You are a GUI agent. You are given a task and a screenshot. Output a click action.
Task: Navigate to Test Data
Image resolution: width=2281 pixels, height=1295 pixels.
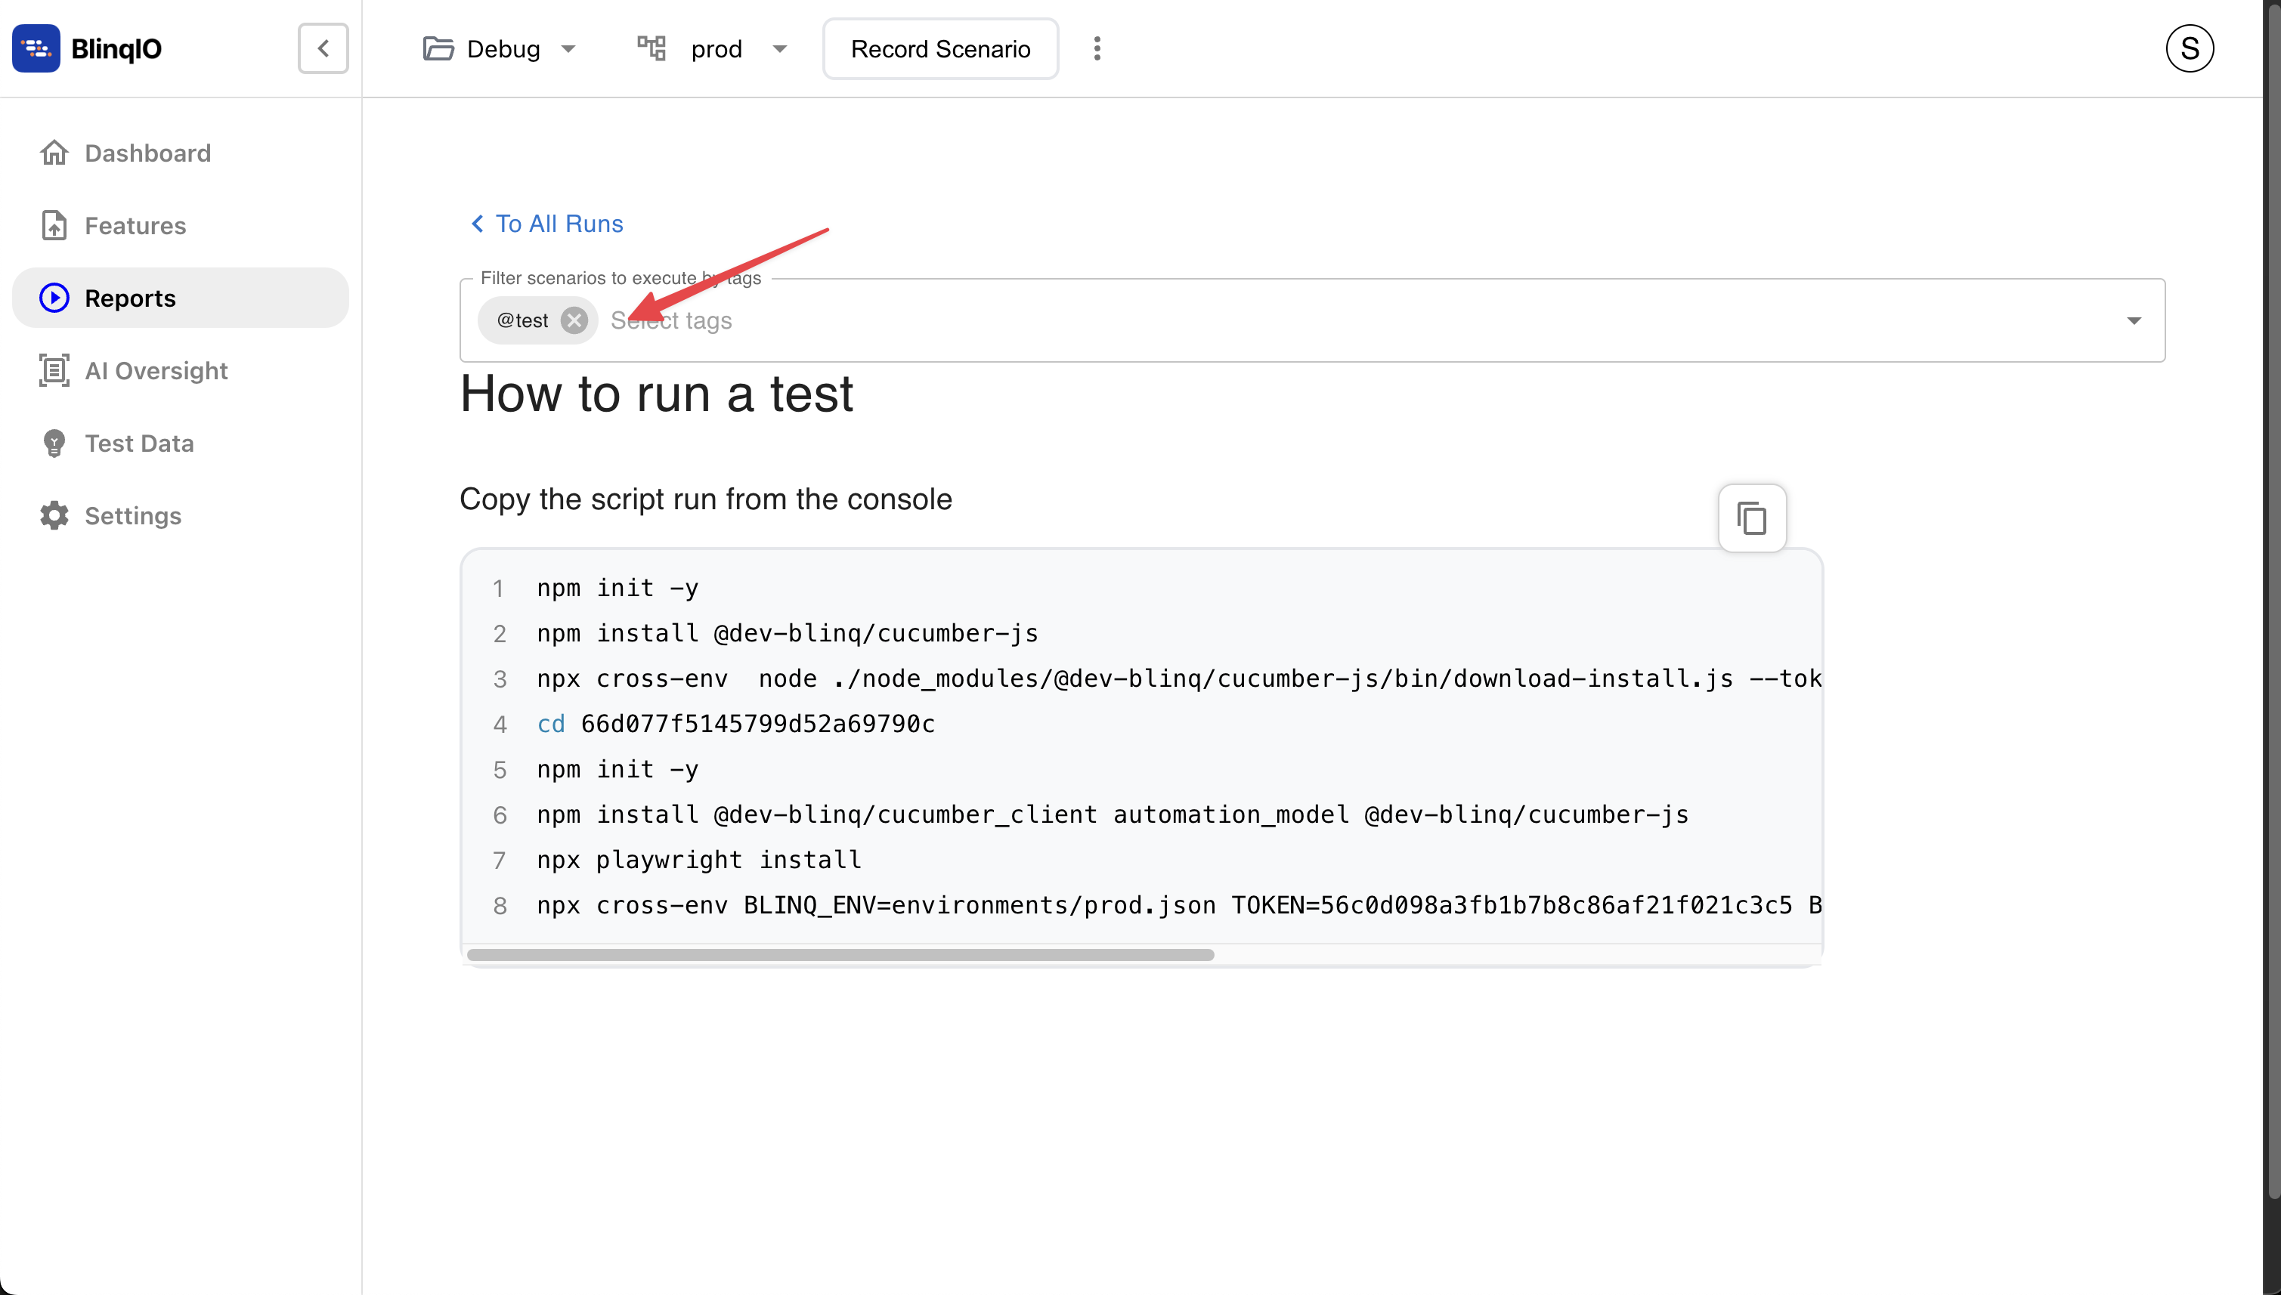181,443
